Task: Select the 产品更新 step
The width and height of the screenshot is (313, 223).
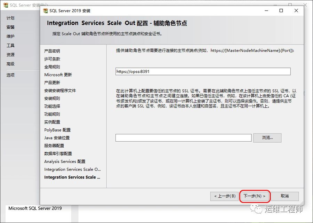Action: click(x=52, y=83)
